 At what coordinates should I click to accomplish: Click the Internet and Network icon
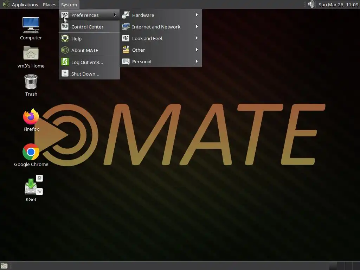pyautogui.click(x=126, y=26)
